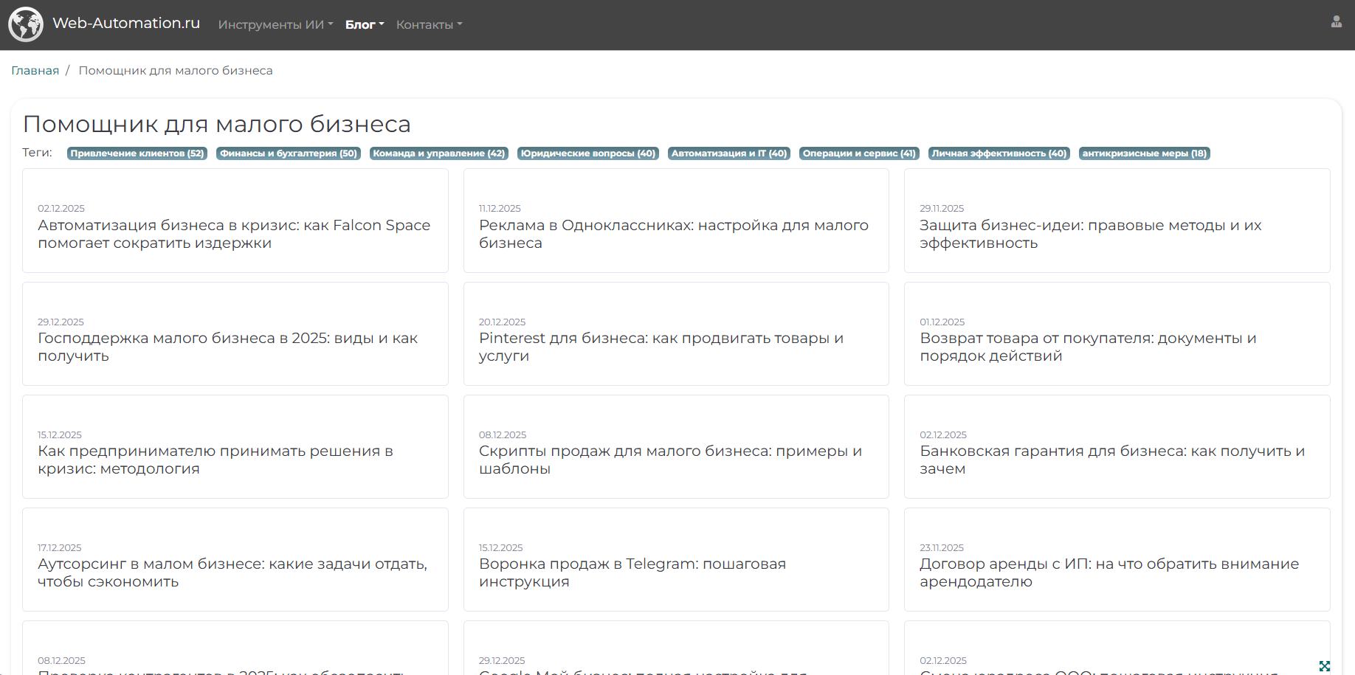Read Воронка продаж в Telegram article
Screen dimensions: 1355x675
click(632, 572)
